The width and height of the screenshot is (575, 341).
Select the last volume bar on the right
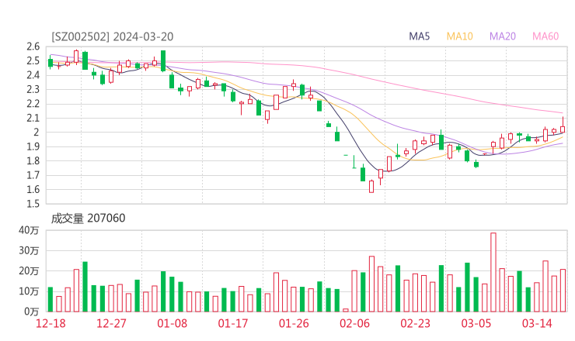563,291
